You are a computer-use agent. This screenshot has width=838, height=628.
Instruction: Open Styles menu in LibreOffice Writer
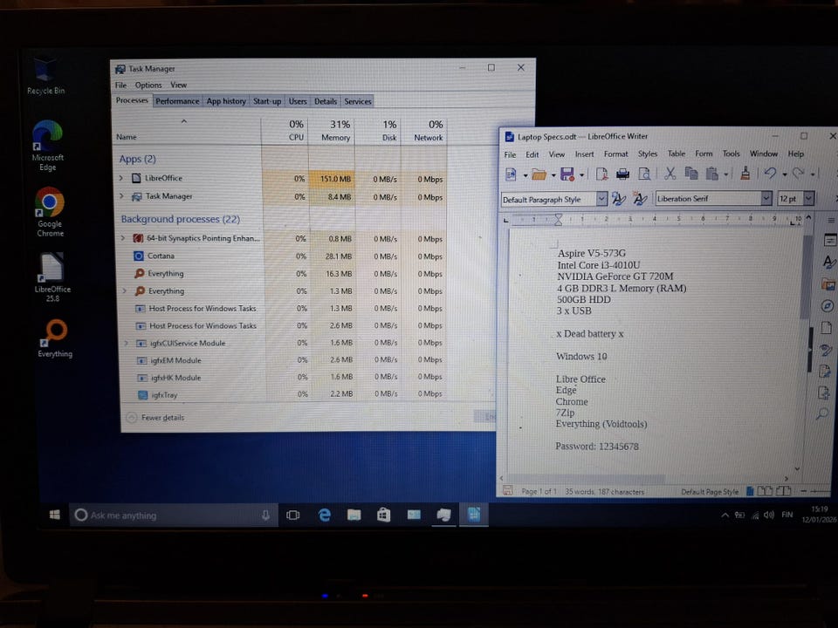[647, 154]
